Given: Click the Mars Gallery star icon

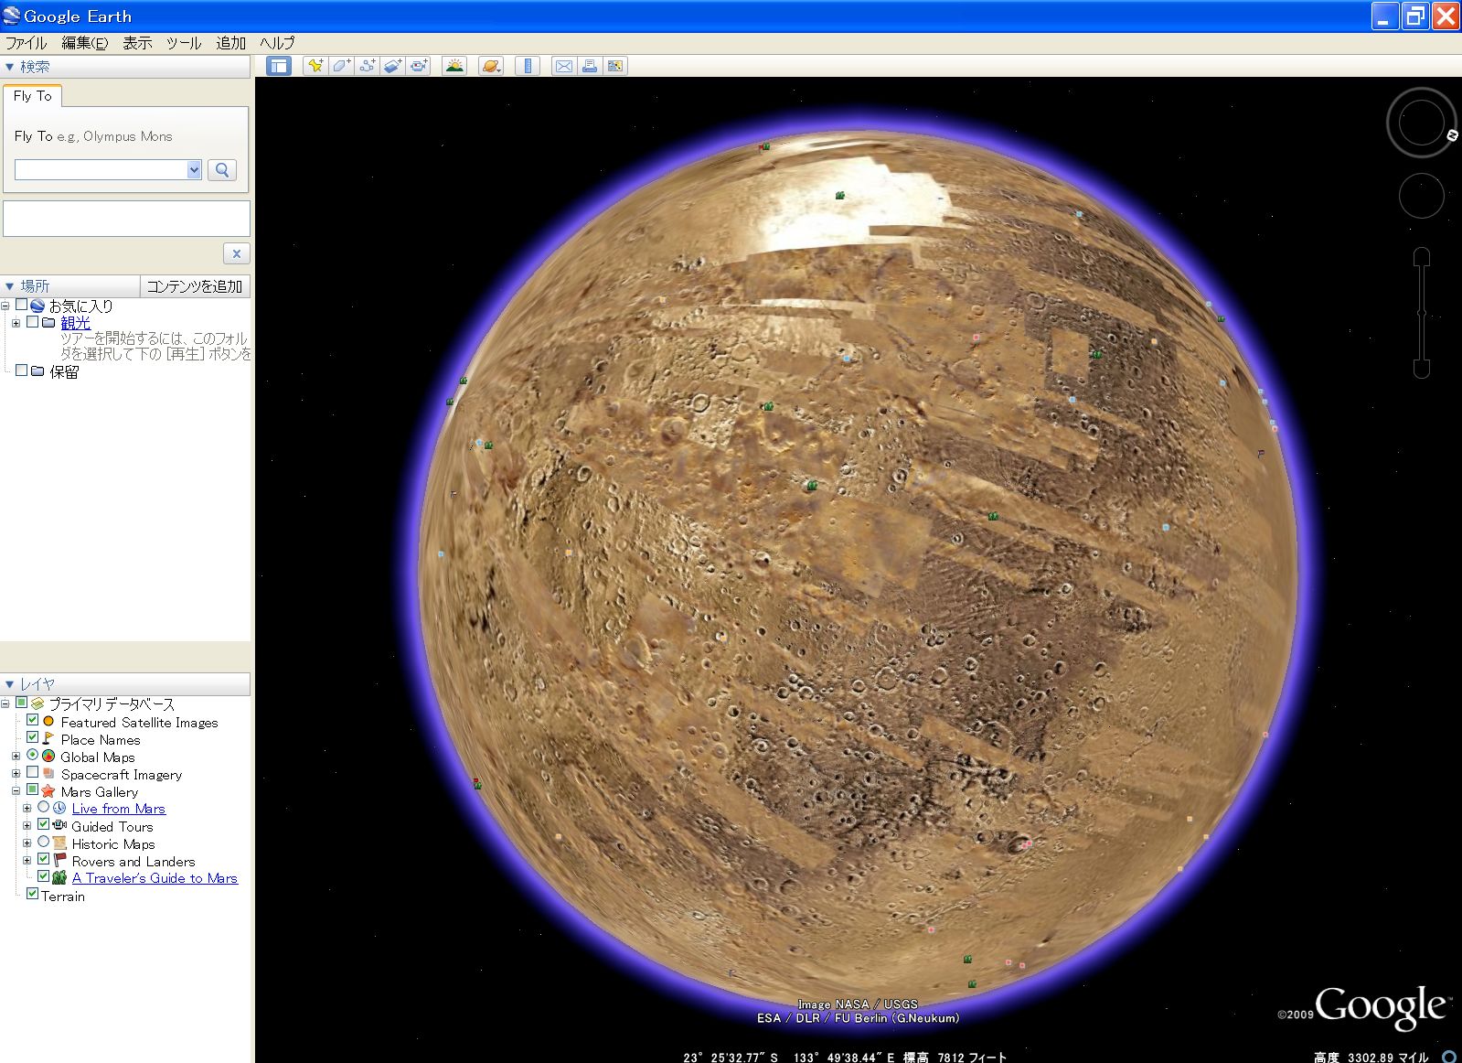Looking at the screenshot, I should click(49, 791).
